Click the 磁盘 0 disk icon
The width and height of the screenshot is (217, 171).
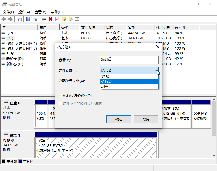coord(6,102)
